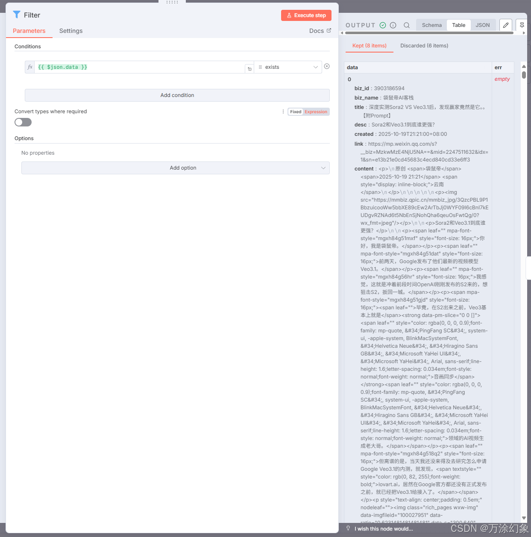Viewport: 531px width, 537px height.
Task: Click the vertical output scrollbar thumb
Action: pyautogui.click(x=524, y=75)
